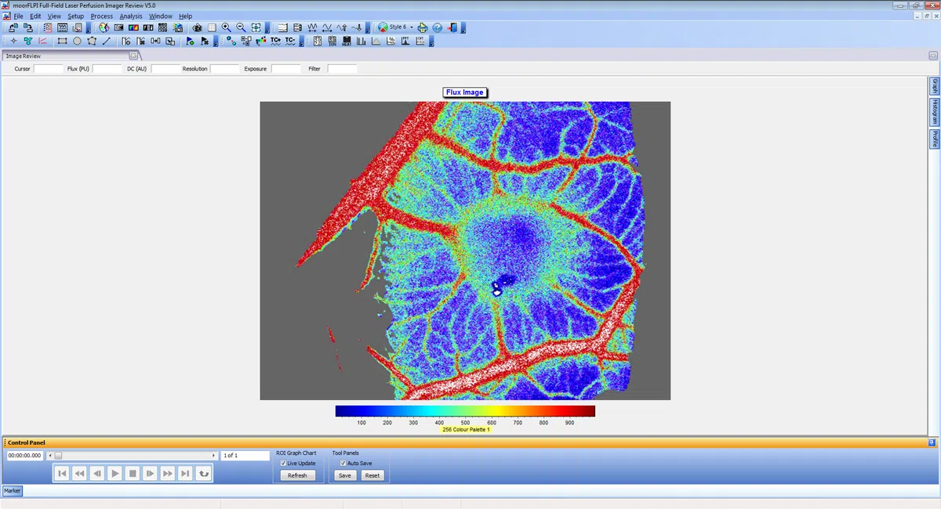
Task: Uncheck Auto Save under Tool Panels
Action: tap(343, 463)
